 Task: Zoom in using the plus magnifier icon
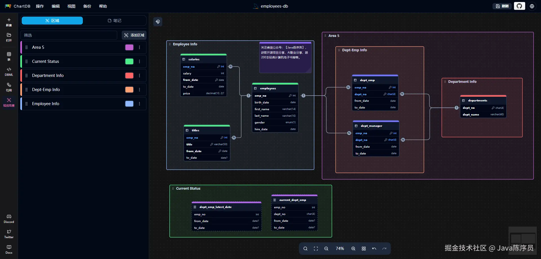[353, 249]
